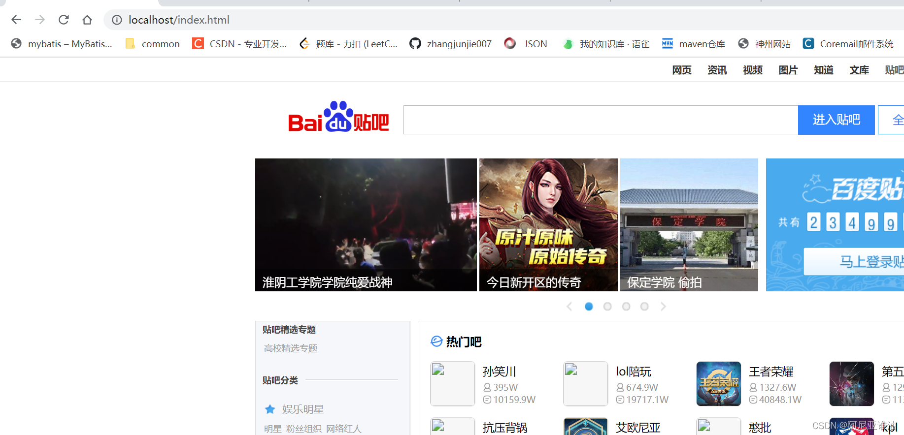Click the 马上登录 button on blue banner
The height and width of the screenshot is (435, 904).
coord(854,261)
